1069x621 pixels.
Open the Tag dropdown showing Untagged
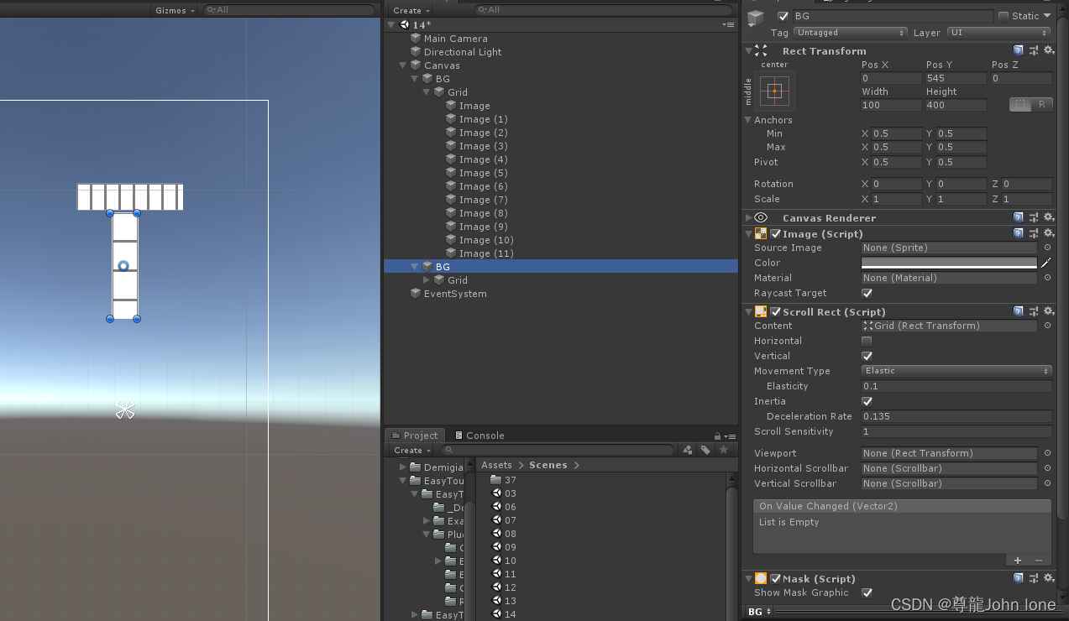851,33
